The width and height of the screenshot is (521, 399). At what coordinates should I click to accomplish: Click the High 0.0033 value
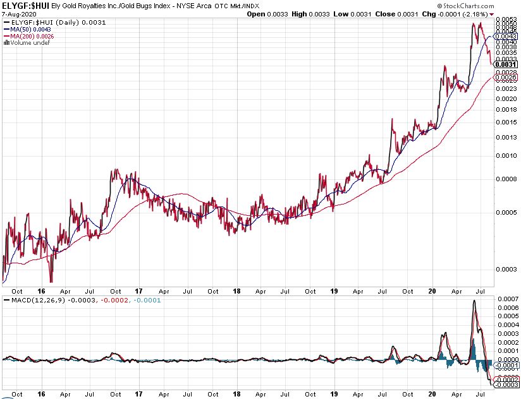[x=310, y=15]
